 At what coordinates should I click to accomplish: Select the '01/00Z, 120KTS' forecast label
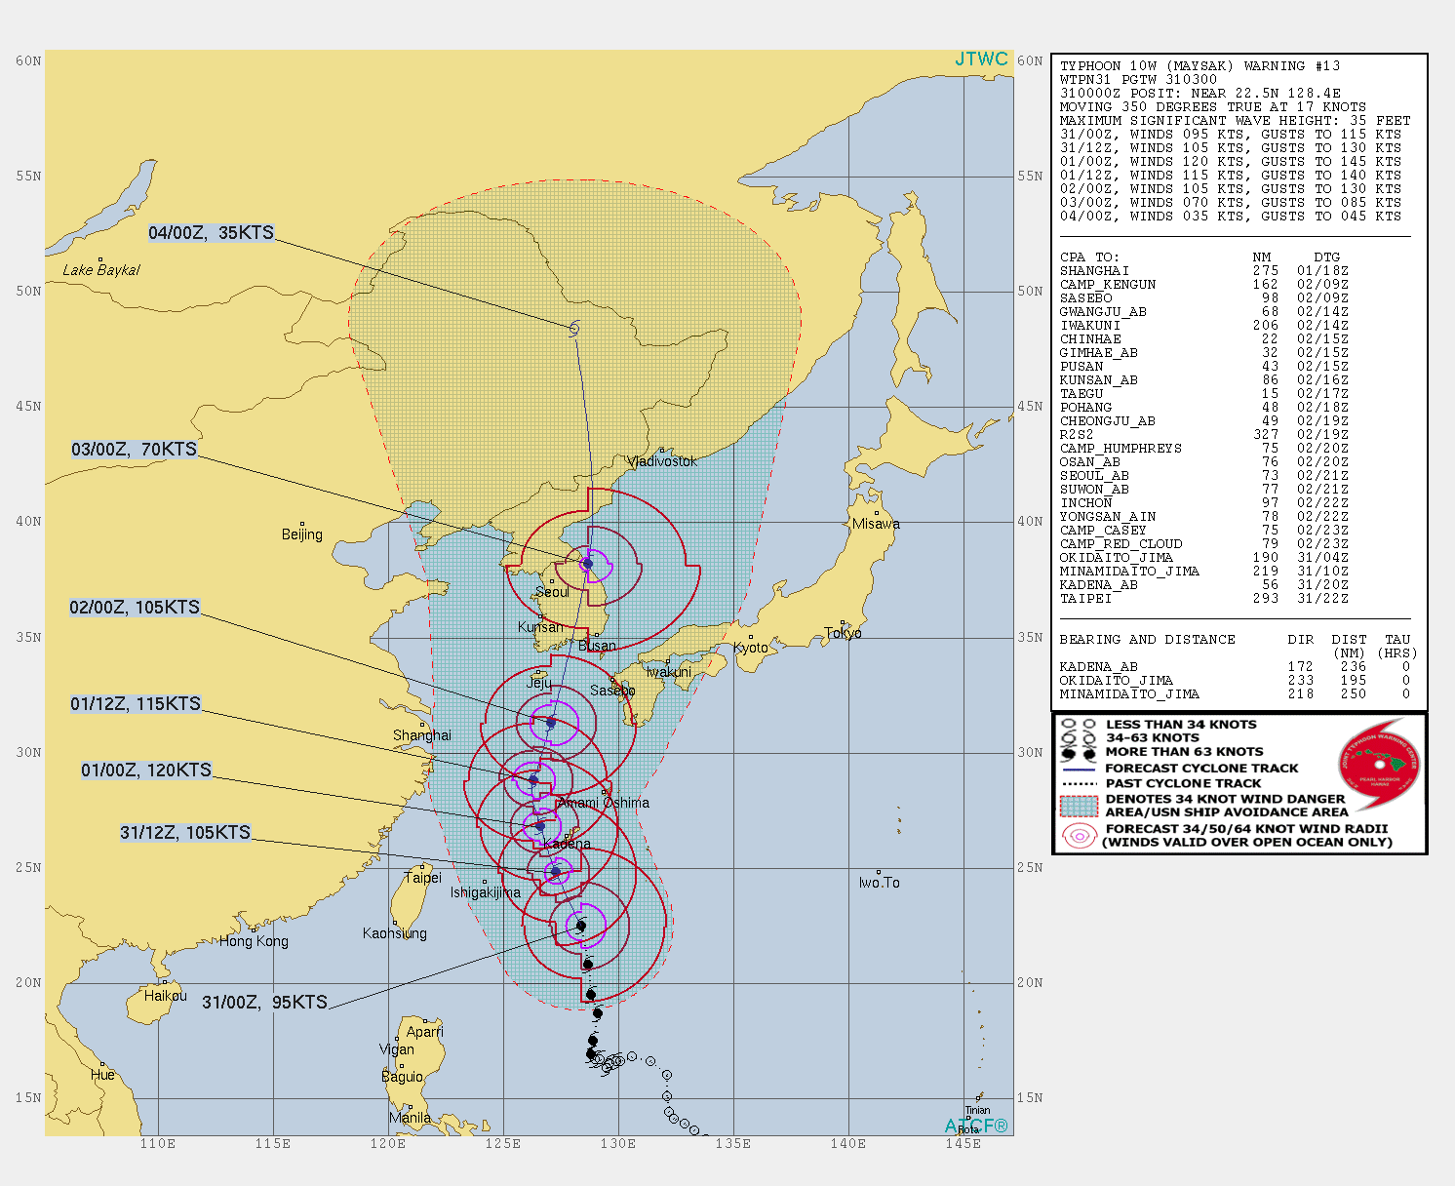(x=146, y=771)
